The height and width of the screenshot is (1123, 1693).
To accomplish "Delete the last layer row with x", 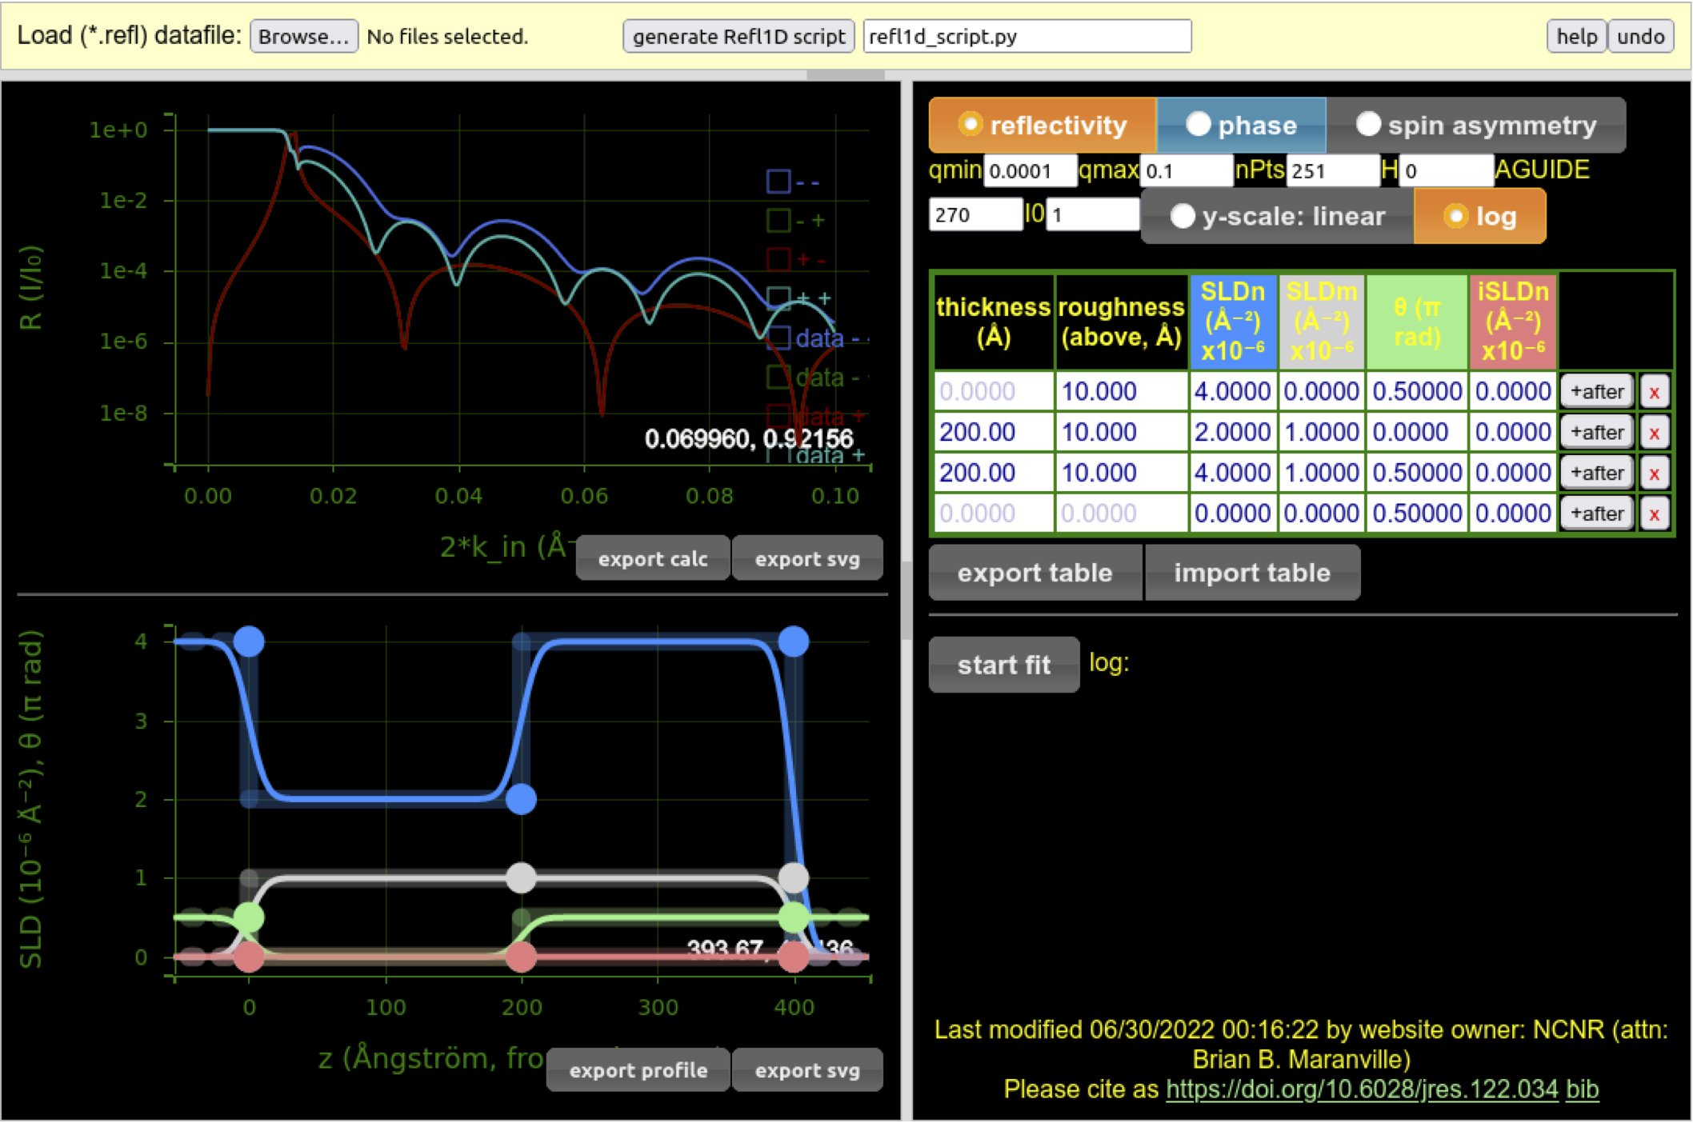I will click(x=1653, y=514).
